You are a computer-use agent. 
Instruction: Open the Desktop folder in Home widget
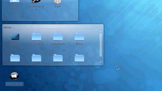click(15, 37)
